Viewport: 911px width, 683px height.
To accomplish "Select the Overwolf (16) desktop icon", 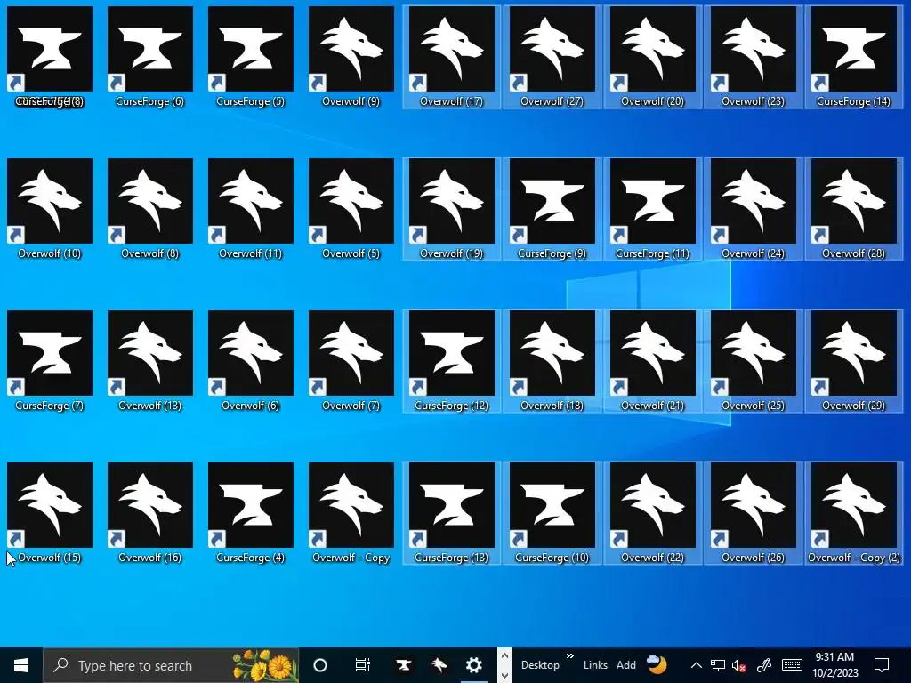I will (149, 513).
